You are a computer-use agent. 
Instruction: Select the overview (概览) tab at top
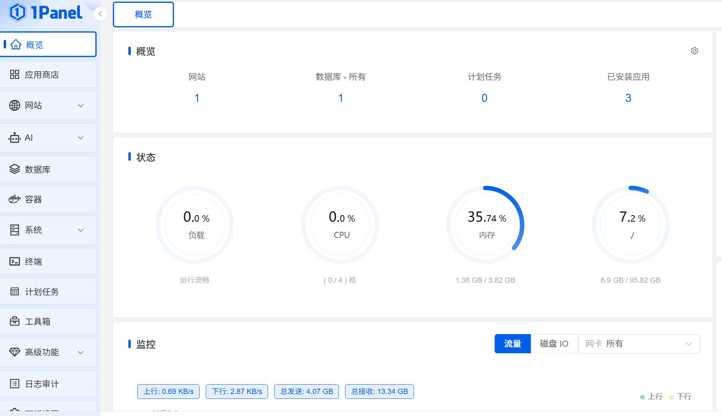click(x=143, y=15)
